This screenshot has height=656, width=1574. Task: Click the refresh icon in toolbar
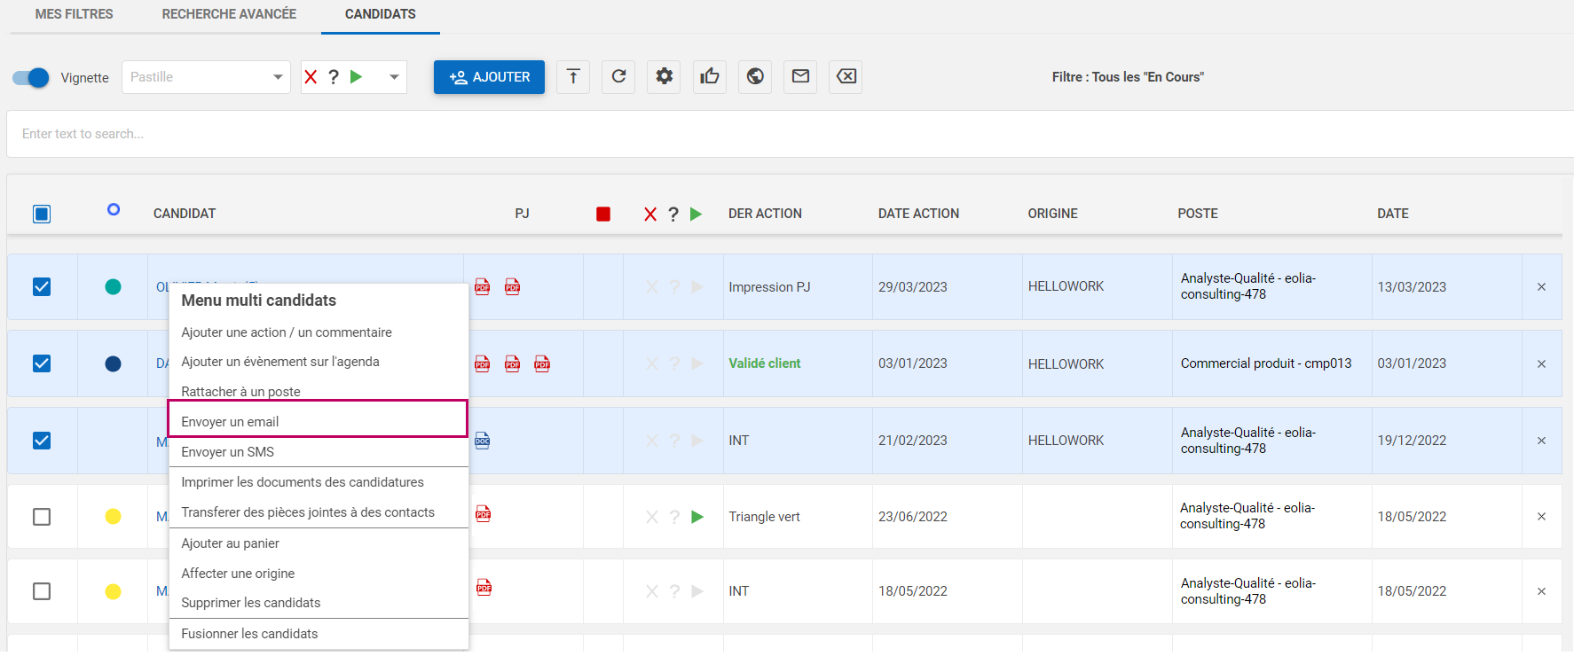(x=618, y=77)
